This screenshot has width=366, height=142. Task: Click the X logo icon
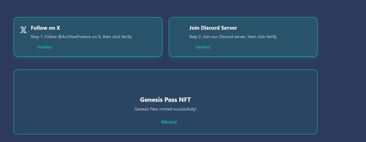[x=23, y=30]
